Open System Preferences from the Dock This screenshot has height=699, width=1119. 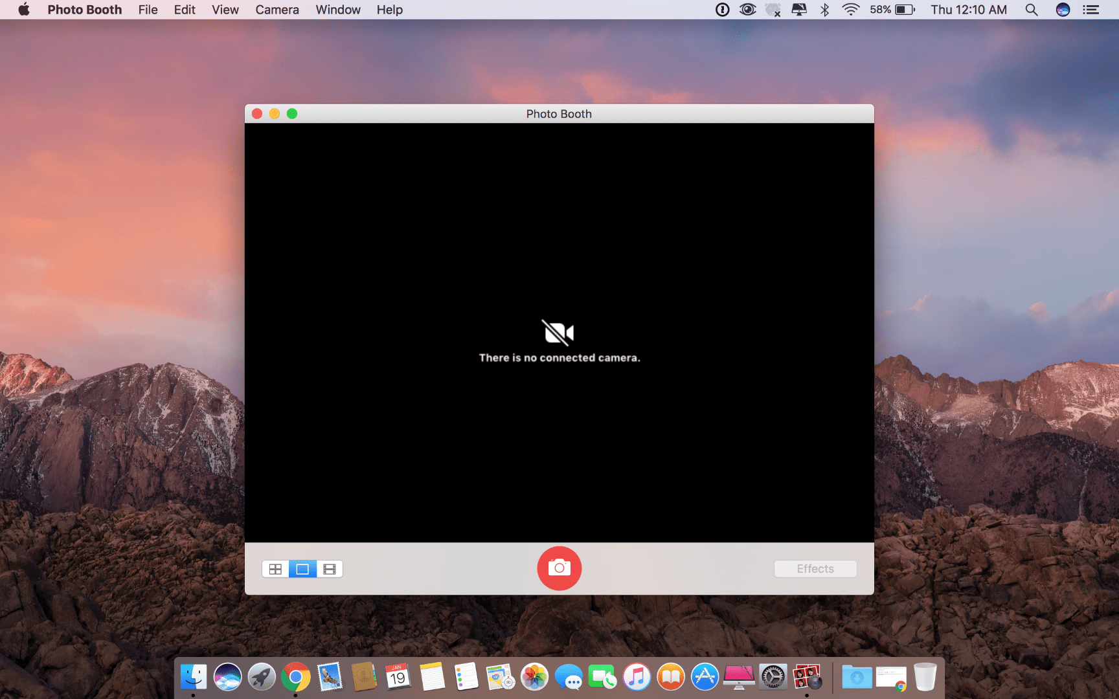tap(773, 676)
